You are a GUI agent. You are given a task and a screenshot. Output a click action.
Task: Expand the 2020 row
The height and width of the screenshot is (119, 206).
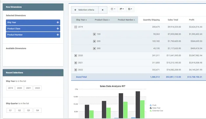coord(76,56)
